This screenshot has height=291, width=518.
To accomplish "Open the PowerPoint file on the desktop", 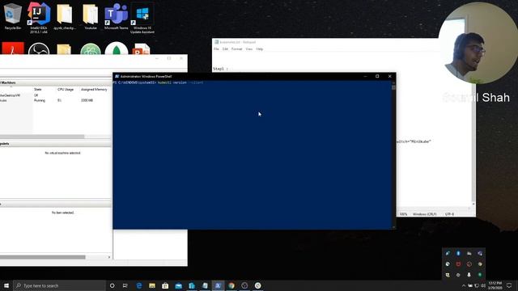I will [142, 48].
